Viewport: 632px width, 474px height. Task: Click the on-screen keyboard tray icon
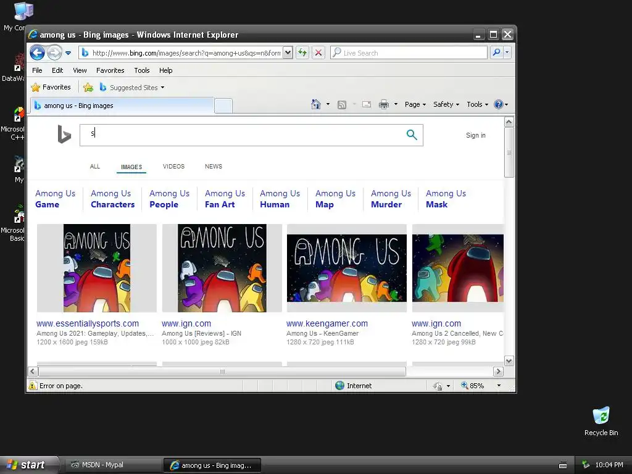click(563, 465)
